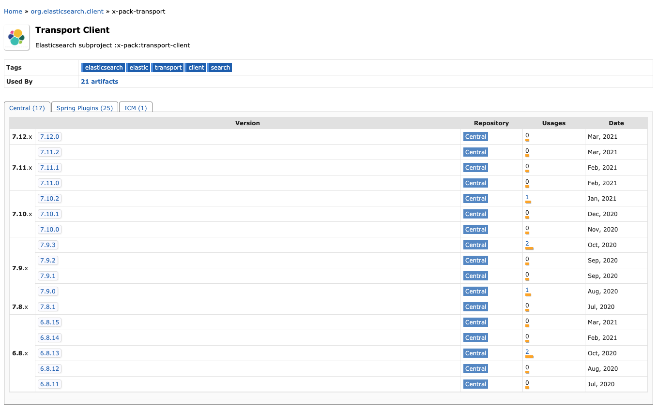The height and width of the screenshot is (408, 658).
Task: Click the Version column header
Action: tap(247, 123)
